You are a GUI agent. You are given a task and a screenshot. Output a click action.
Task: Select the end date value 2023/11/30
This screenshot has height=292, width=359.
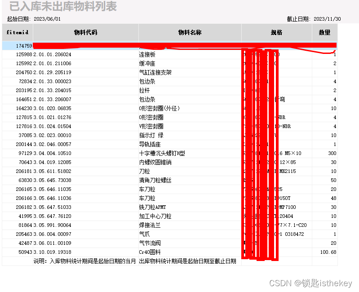coord(327,19)
